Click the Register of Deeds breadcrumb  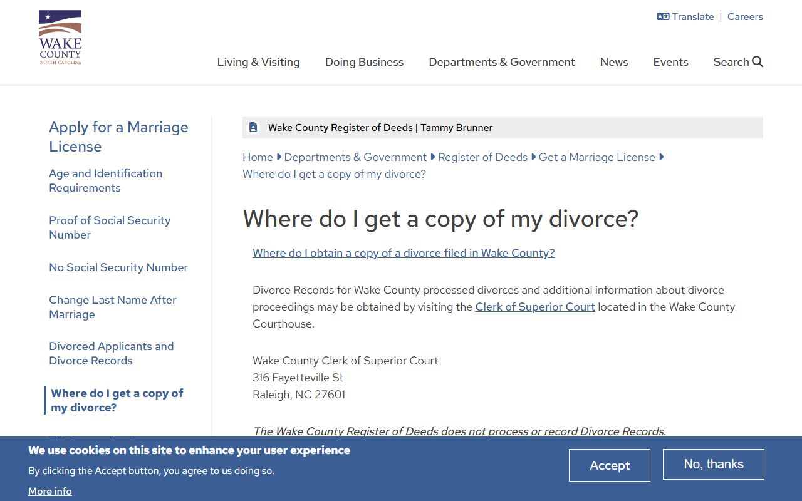tap(482, 157)
